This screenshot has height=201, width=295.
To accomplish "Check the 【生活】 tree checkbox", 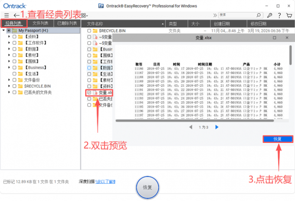I will (14, 74).
